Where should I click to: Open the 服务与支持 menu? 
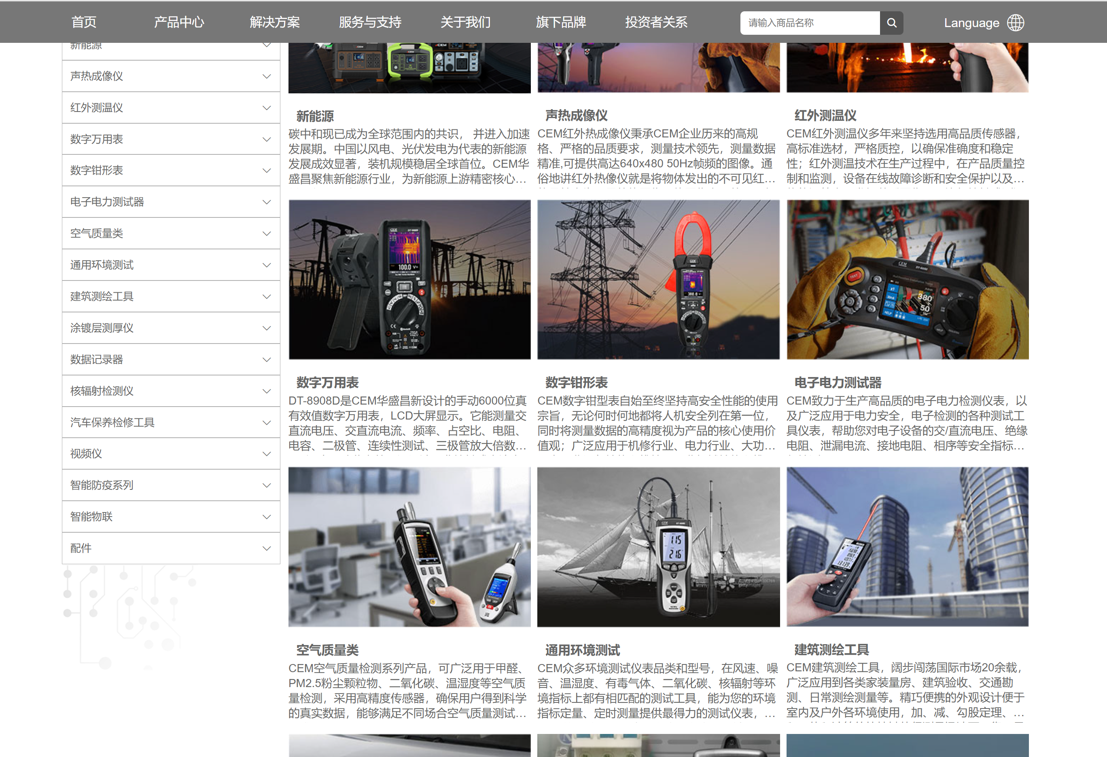[x=370, y=22]
